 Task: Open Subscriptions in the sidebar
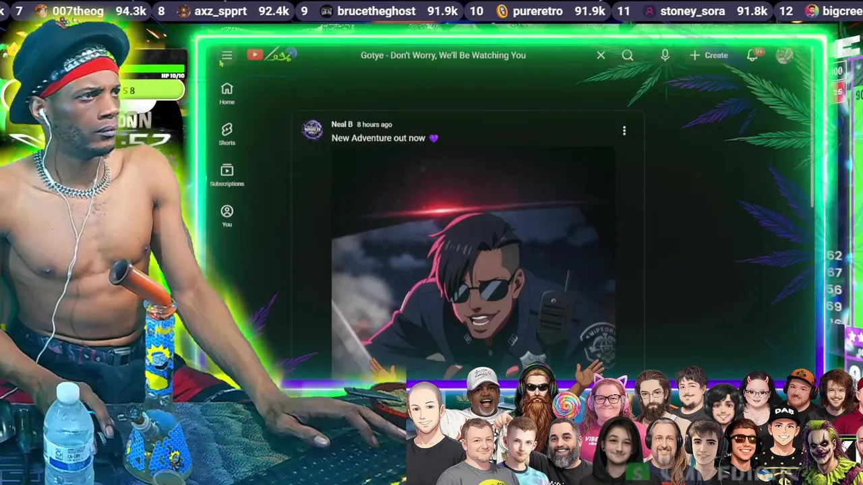(x=227, y=175)
